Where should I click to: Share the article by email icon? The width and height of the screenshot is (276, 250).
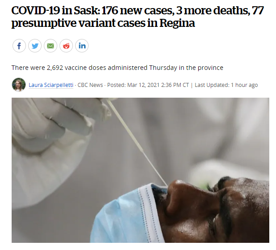point(51,46)
